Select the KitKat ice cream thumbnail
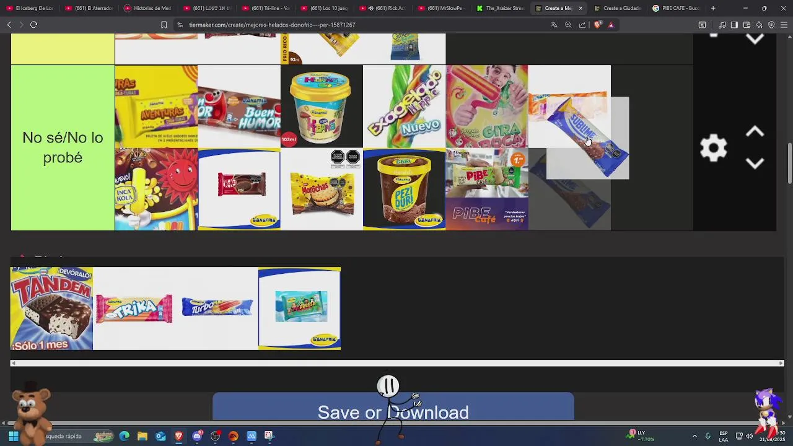Screen dimensions: 793x446 coord(239,189)
